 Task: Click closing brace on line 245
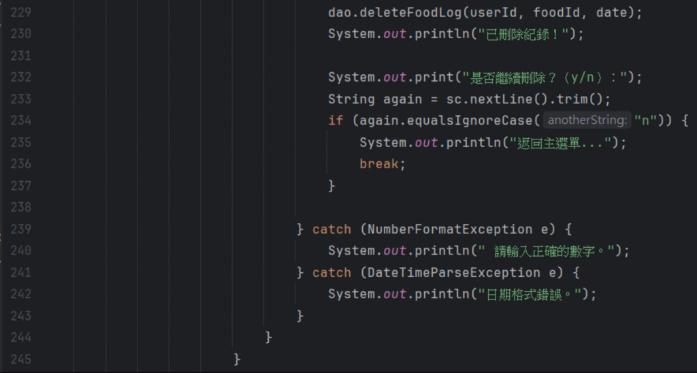point(237,359)
